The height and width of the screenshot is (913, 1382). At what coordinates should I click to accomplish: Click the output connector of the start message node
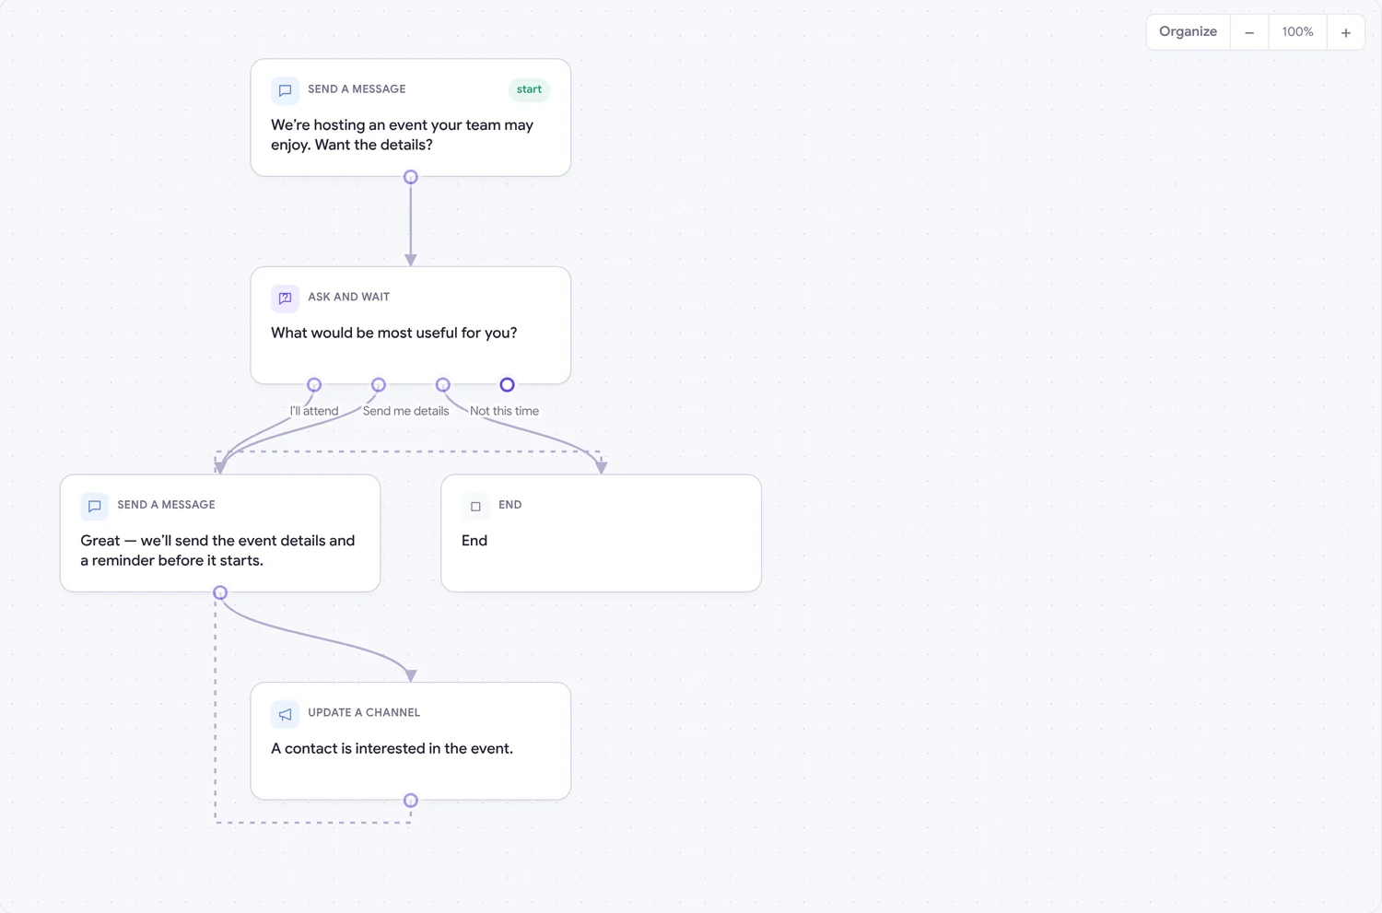click(x=411, y=177)
